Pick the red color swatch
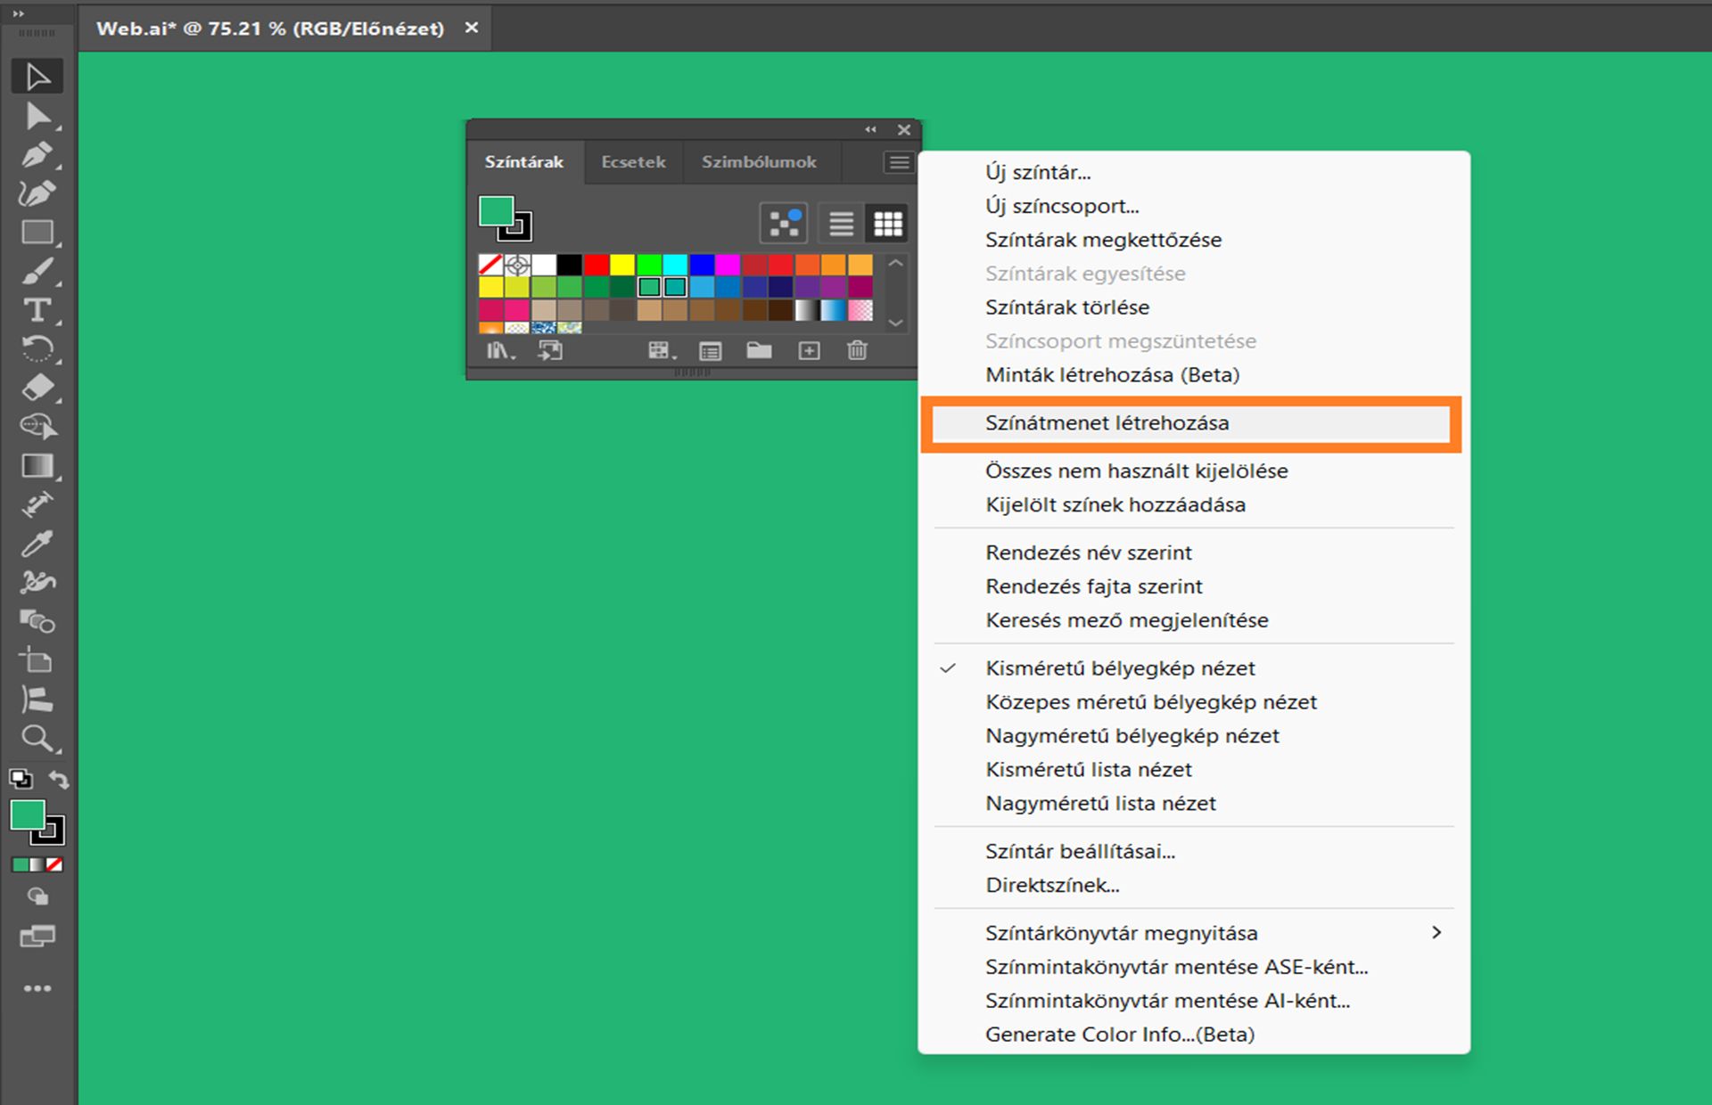This screenshot has width=1712, height=1105. (x=596, y=265)
